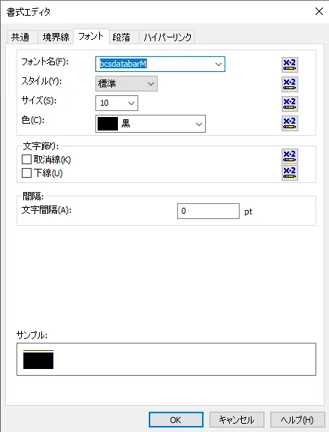Screen dimensions: 329x432
Task: Open formula editor for 取消線 option
Action: 289,156
